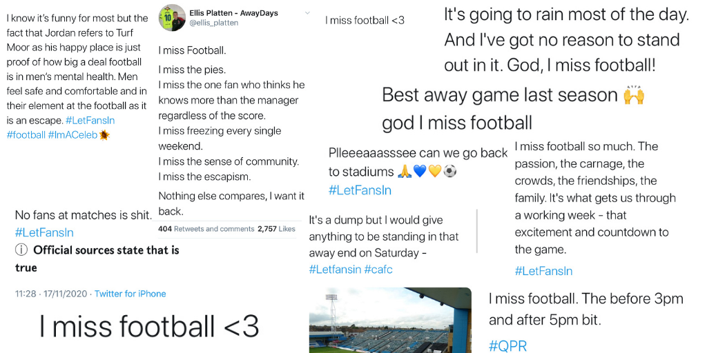
Task: Click the raised hands emoji
Action: pos(633,94)
